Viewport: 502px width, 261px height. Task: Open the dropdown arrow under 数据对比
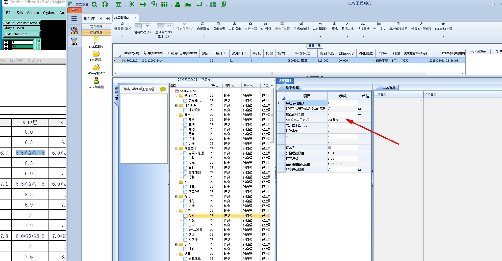tap(347, 37)
